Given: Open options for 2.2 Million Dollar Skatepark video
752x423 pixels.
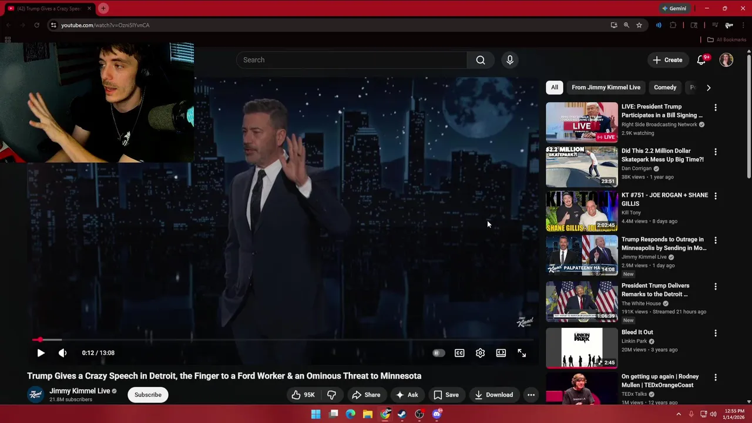Looking at the screenshot, I should [715, 152].
